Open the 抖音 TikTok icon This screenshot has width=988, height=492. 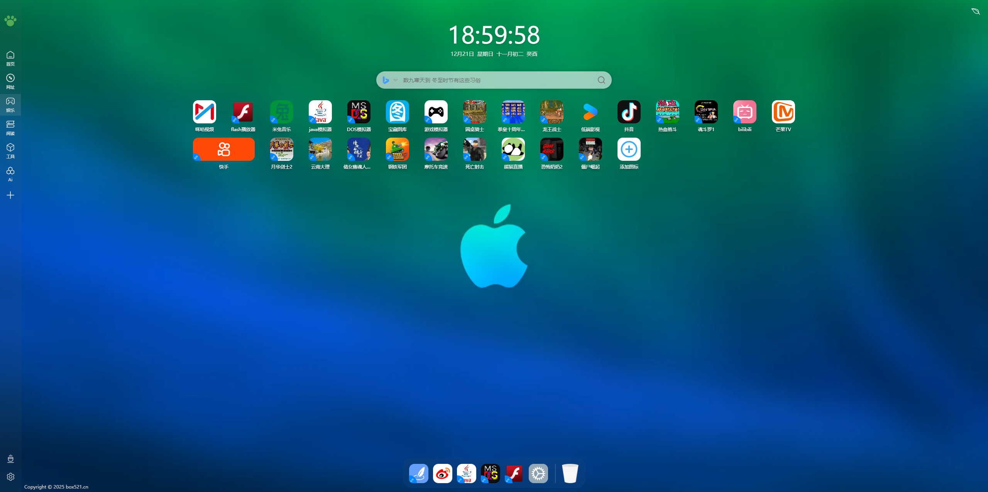click(629, 112)
